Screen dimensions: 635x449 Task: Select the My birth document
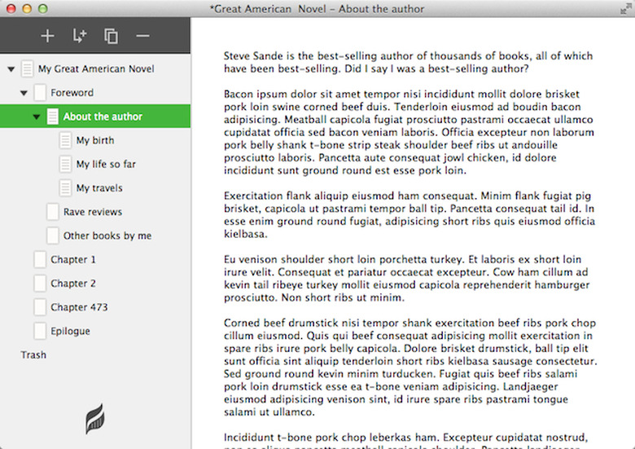click(x=95, y=141)
